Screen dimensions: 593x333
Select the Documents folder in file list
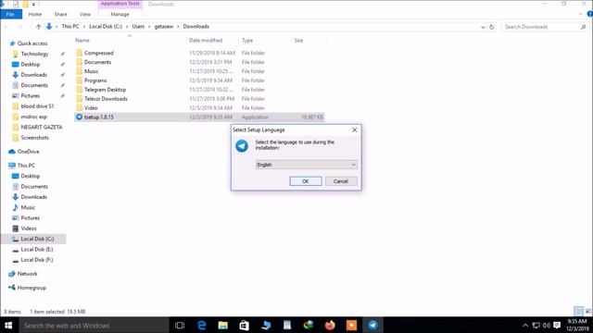97,62
